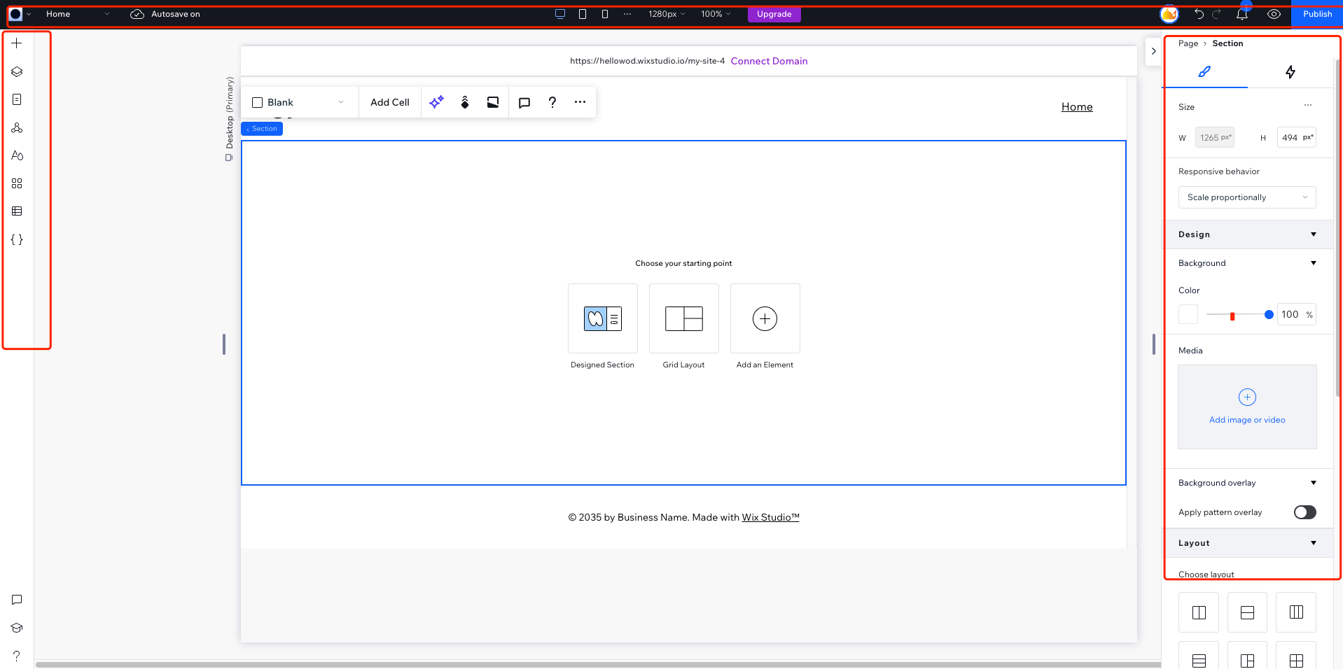The height and width of the screenshot is (669, 1343).
Task: Open the Layers panel icon
Action: tap(17, 71)
